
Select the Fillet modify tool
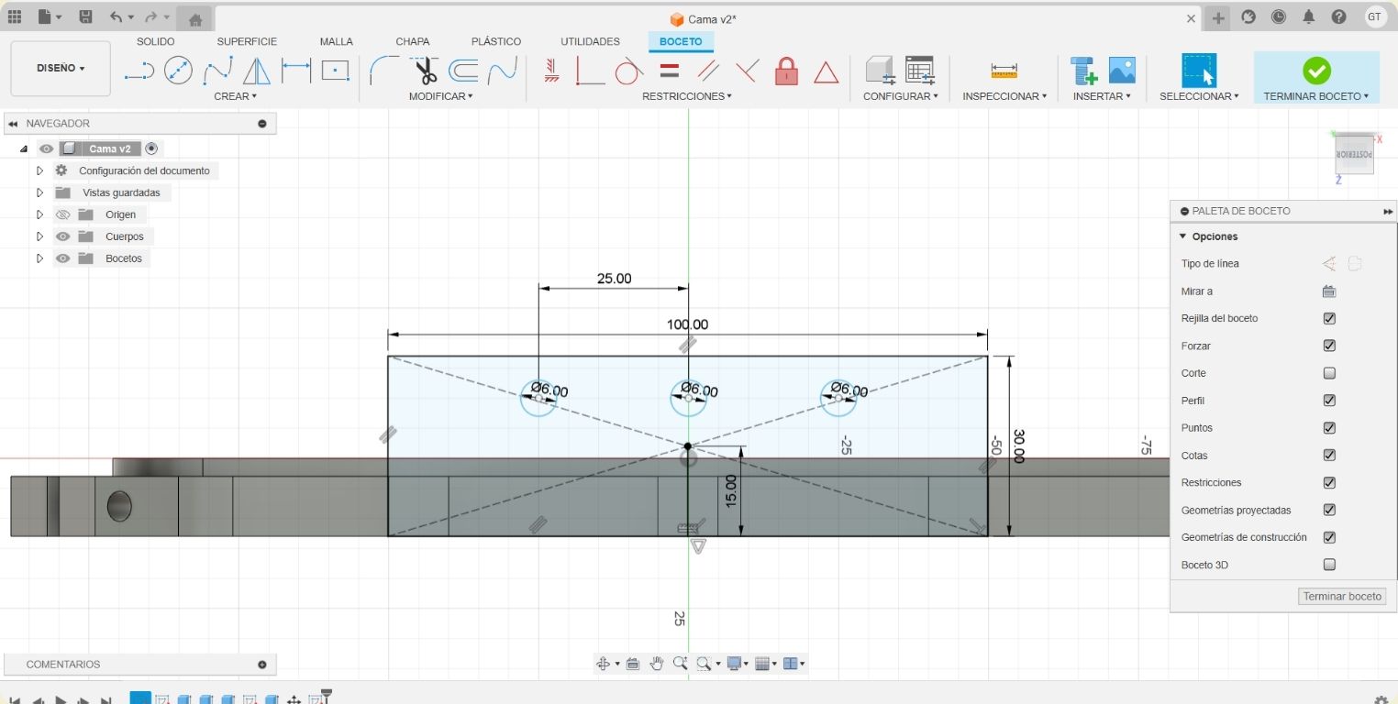(x=383, y=71)
